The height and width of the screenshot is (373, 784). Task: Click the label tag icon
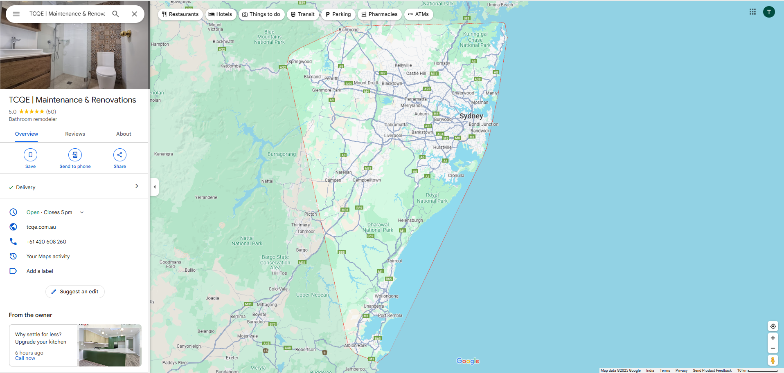click(14, 271)
